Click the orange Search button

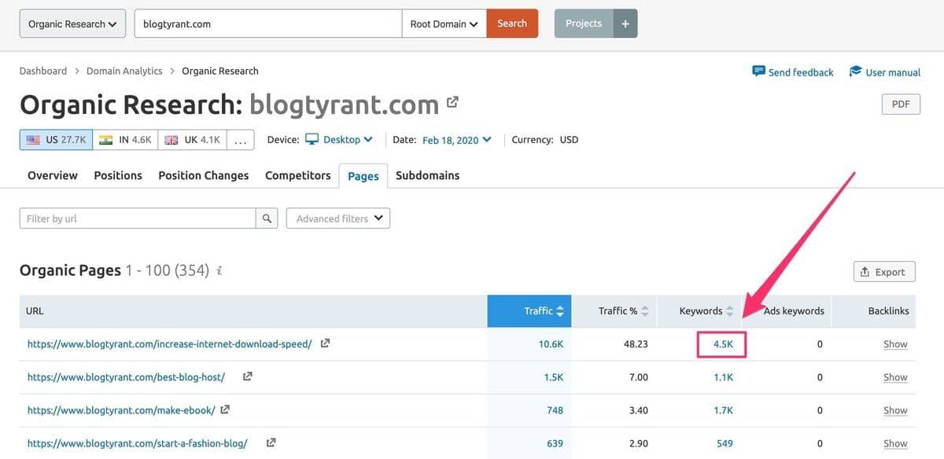click(x=512, y=24)
